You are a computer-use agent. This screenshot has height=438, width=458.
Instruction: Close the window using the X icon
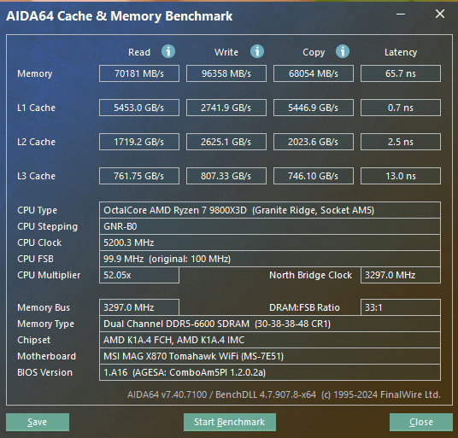point(440,14)
